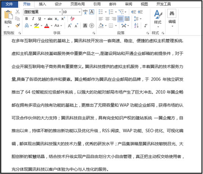Open 剪贴板 clipboard pane launcher

[20, 33]
